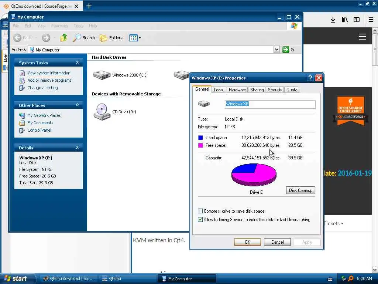
Task: Click the Forward navigation arrow
Action: [x=46, y=38]
